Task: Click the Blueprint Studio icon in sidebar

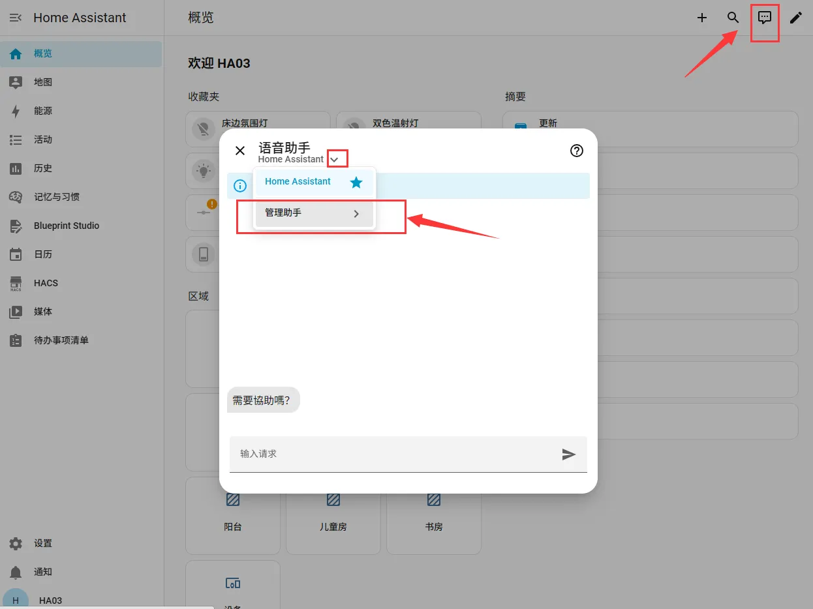Action: [16, 226]
